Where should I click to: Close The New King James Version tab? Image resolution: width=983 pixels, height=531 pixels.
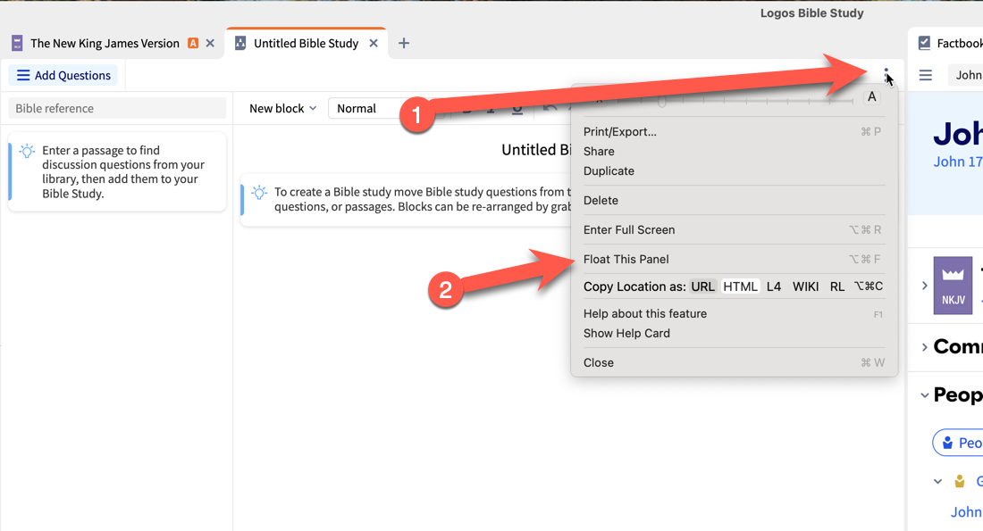click(x=210, y=43)
